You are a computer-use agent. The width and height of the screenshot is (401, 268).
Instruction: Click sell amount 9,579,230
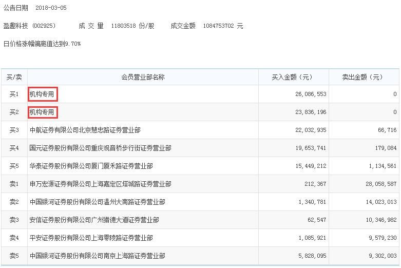pos(383,238)
